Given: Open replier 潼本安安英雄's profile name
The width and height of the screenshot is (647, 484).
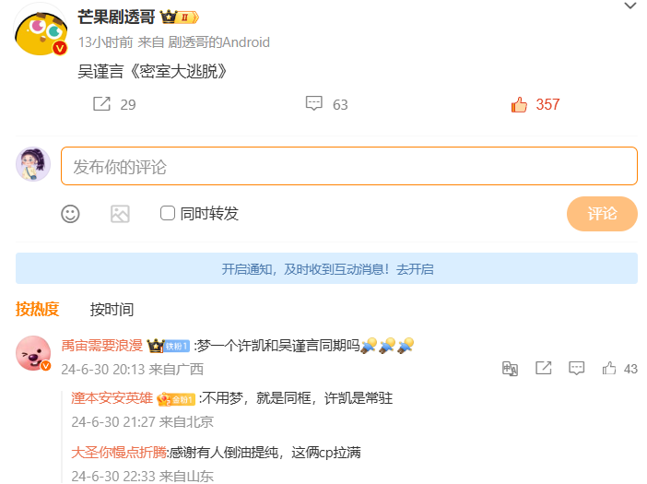Looking at the screenshot, I should (112, 398).
